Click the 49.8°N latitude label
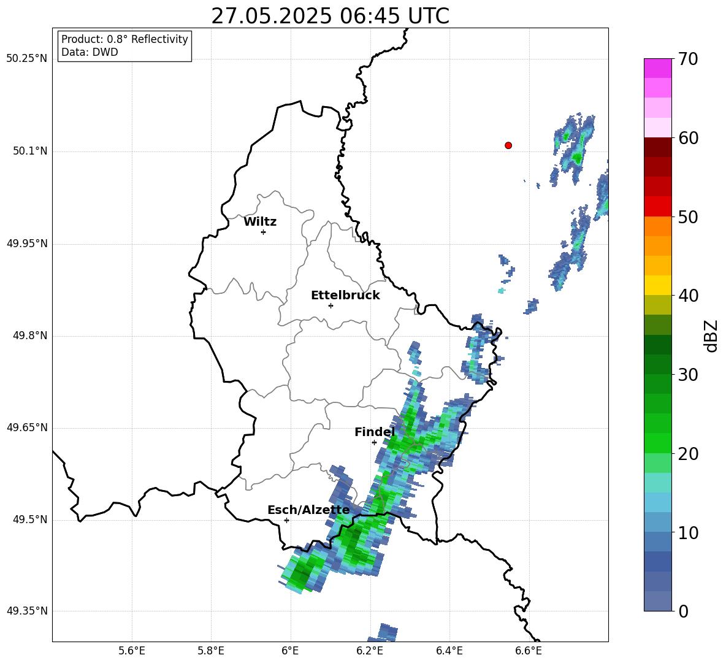Screen dimensions: 726x663 coord(30,335)
